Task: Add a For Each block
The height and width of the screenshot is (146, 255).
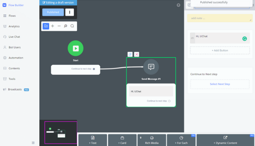Action: [181, 140]
